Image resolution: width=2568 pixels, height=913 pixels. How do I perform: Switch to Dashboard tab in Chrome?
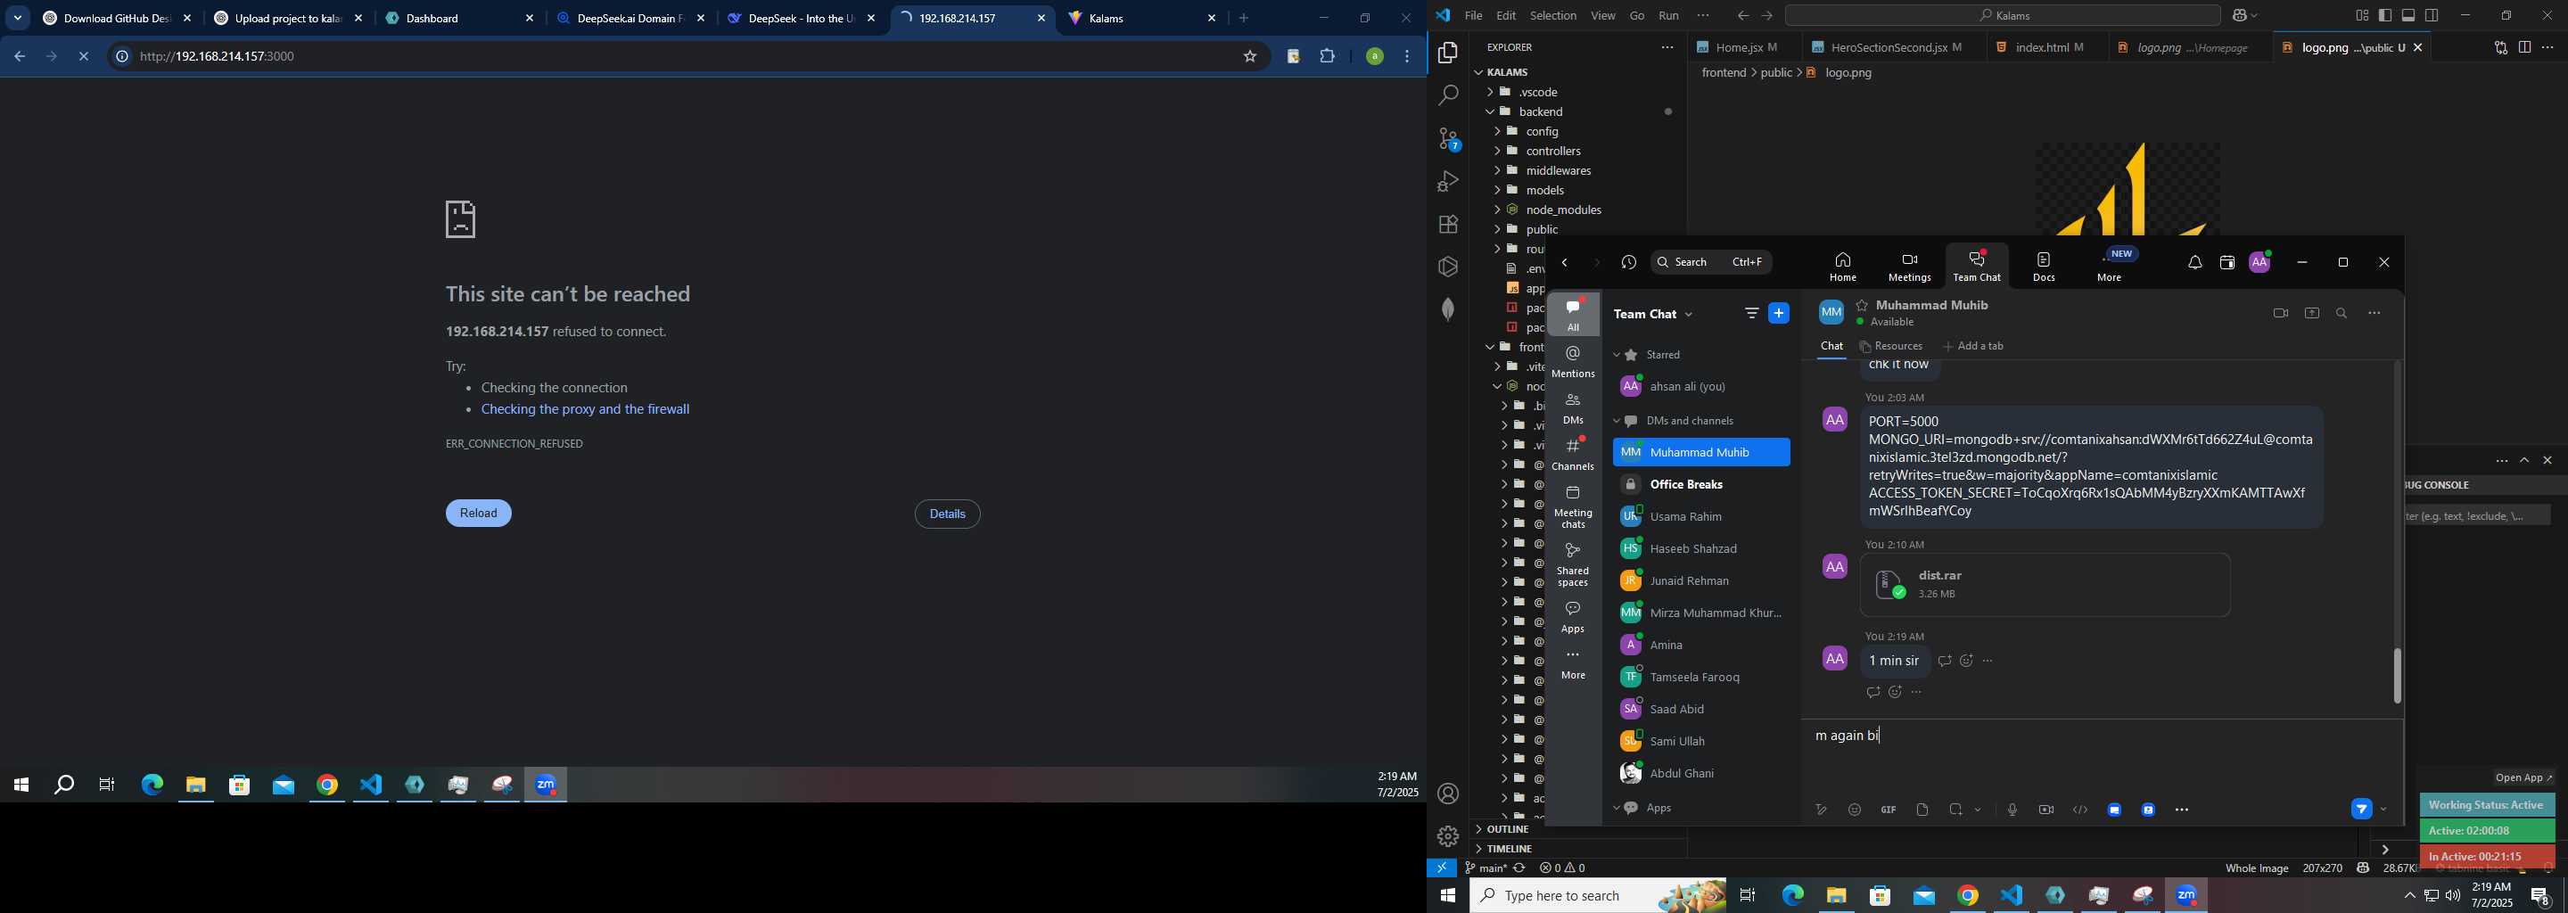tap(461, 19)
